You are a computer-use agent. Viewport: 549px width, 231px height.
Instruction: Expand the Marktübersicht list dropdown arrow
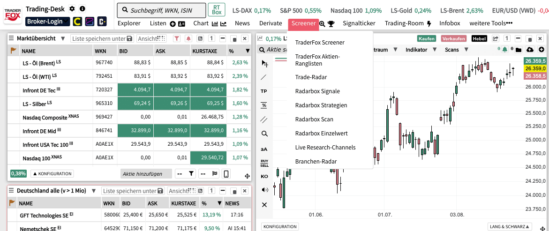tap(63, 38)
